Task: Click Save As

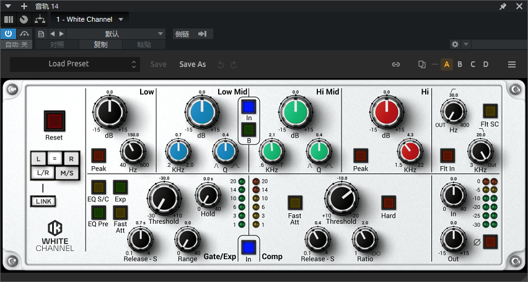Action: [193, 64]
